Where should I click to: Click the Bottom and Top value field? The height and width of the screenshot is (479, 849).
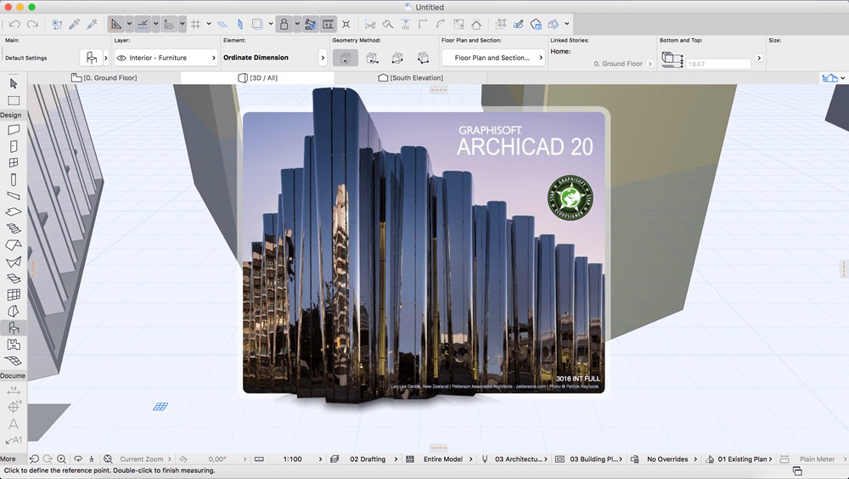click(718, 64)
